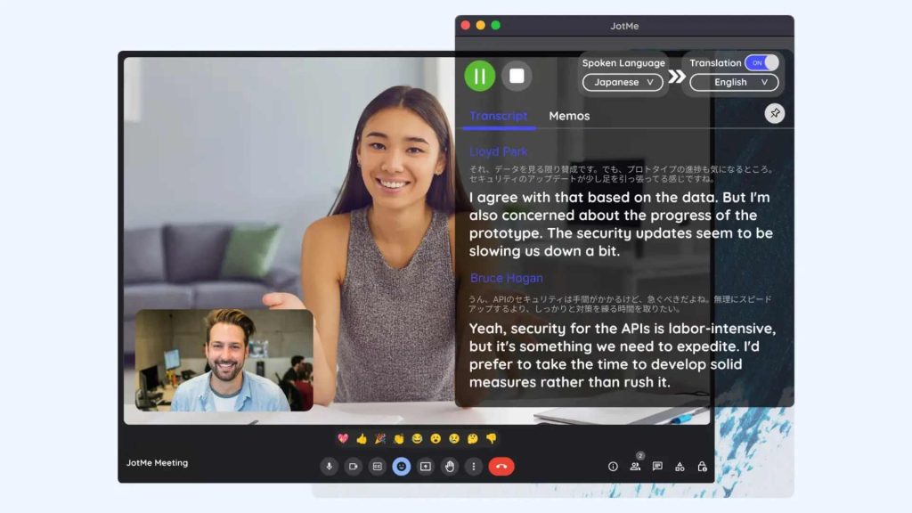End the call with red hang-up button
Screen dimensions: 912x513
click(501, 467)
